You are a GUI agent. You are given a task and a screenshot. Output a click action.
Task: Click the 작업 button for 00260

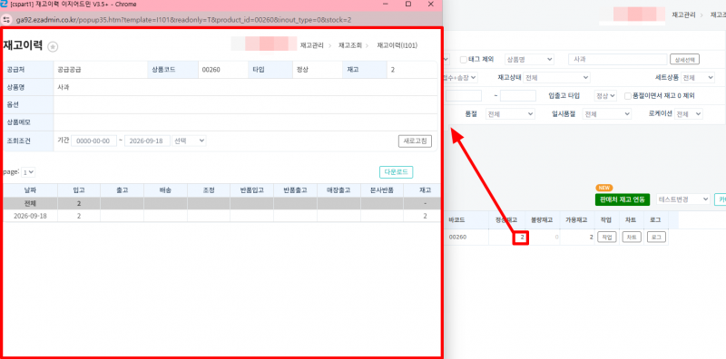607,238
